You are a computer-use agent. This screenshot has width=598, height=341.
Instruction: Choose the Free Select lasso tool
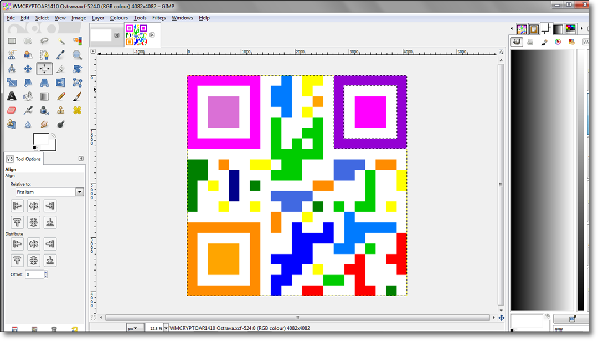coord(44,41)
